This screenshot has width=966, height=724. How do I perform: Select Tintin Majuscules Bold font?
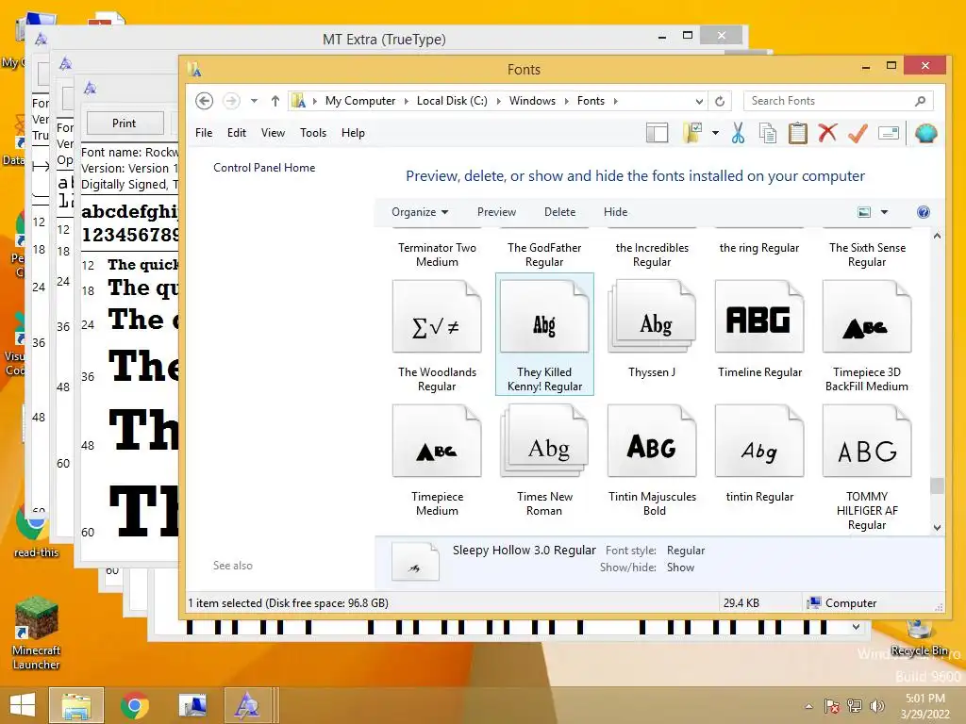coord(652,460)
